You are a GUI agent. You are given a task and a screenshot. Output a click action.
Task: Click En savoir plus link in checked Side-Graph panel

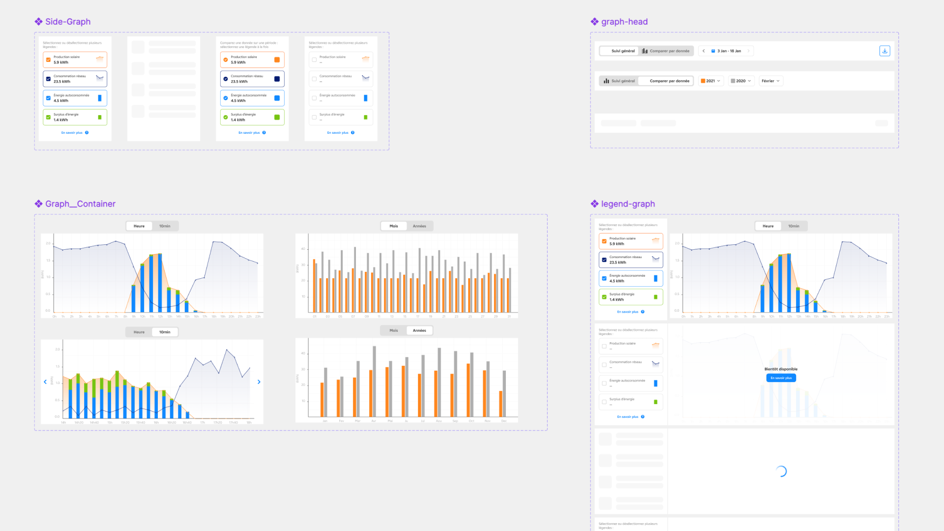pyautogui.click(x=72, y=133)
